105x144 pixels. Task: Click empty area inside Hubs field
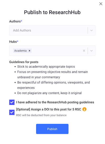57,51
